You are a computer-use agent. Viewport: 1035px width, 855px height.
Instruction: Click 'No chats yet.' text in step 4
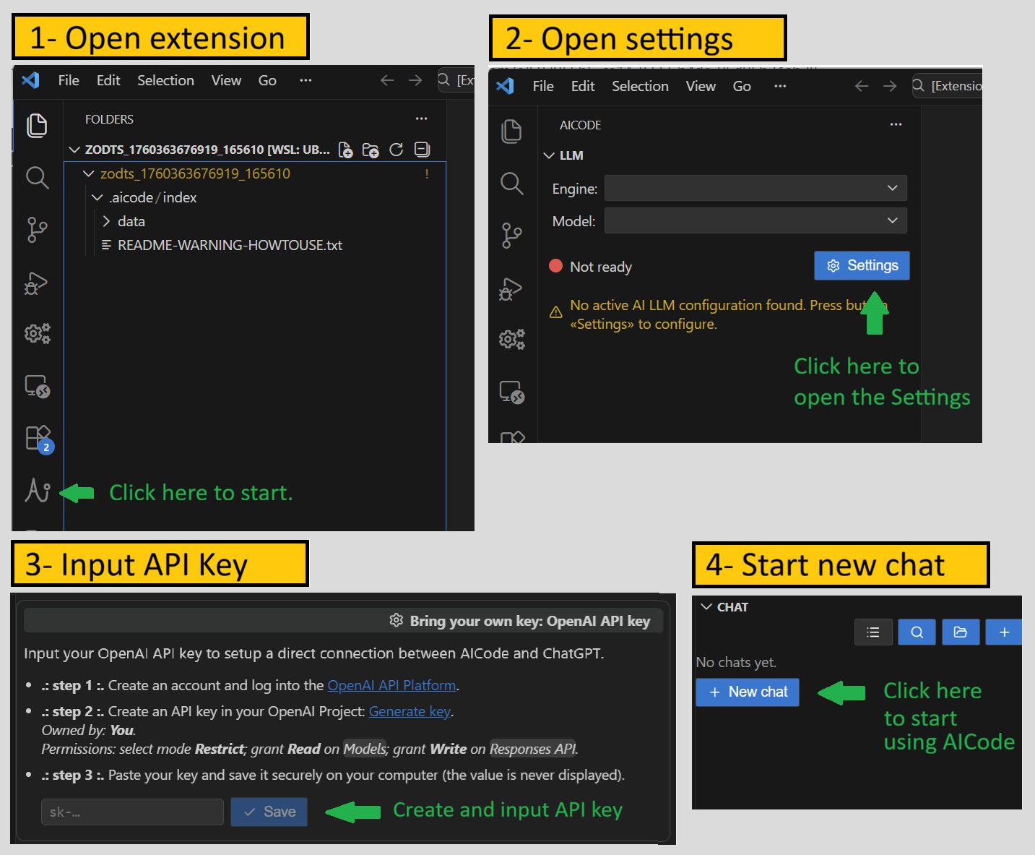(736, 662)
